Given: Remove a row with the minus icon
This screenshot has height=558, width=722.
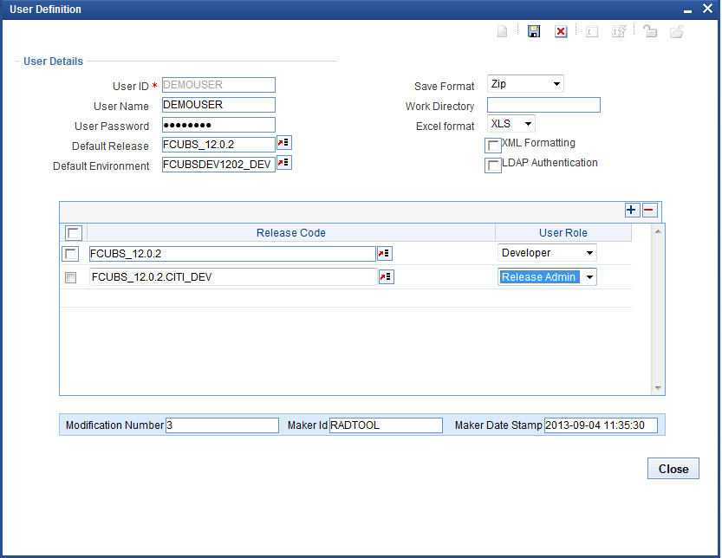Looking at the screenshot, I should pos(649,211).
